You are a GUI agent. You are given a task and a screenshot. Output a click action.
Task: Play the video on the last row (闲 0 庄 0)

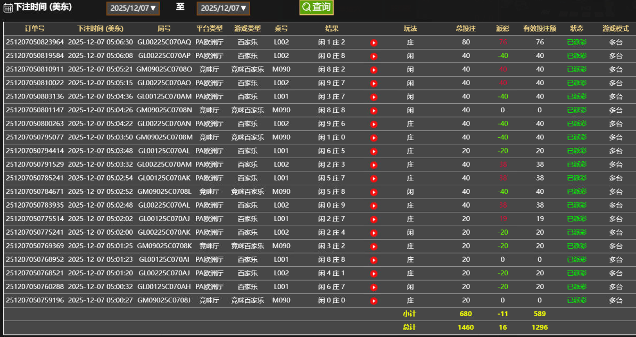pos(374,300)
